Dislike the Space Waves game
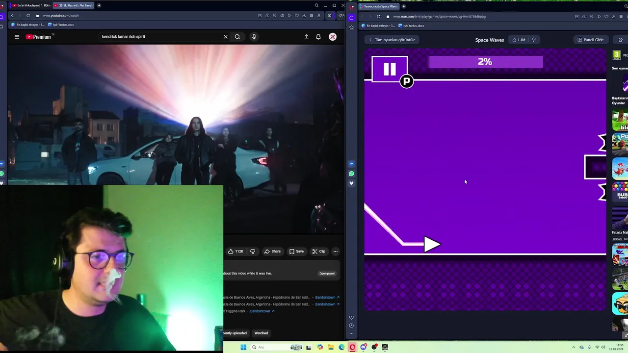 click(534, 40)
